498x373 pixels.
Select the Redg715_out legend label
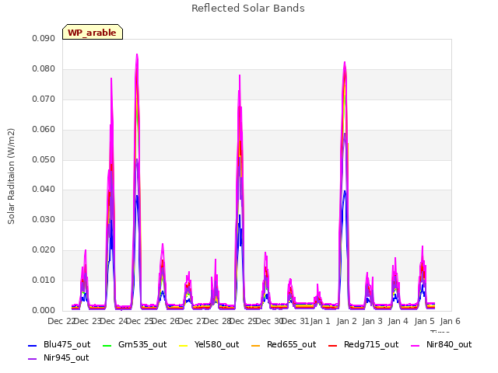tap(371, 345)
